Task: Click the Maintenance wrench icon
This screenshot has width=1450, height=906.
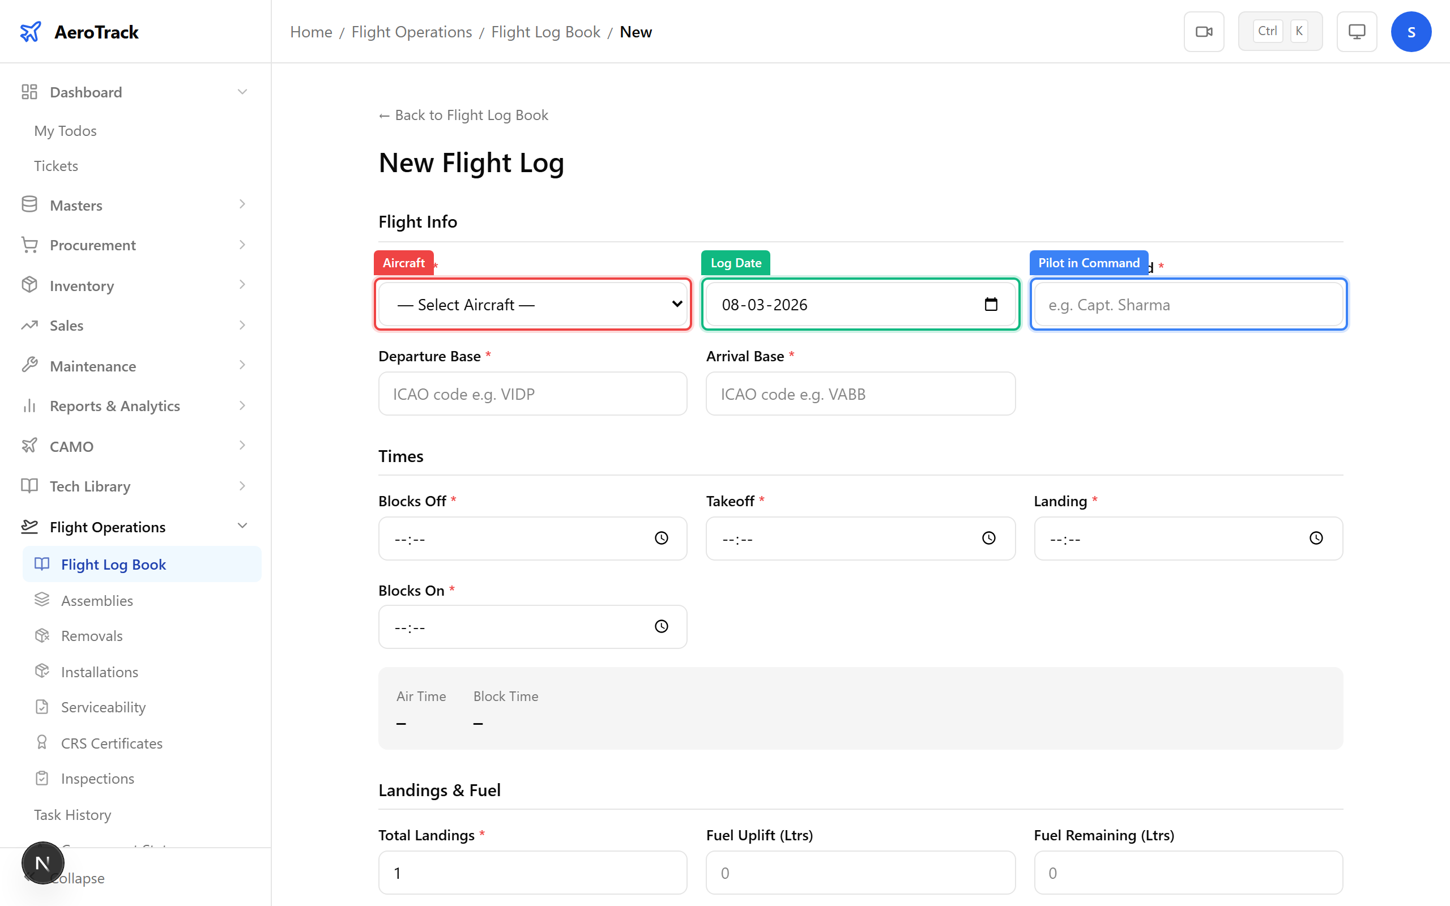Action: (x=29, y=365)
